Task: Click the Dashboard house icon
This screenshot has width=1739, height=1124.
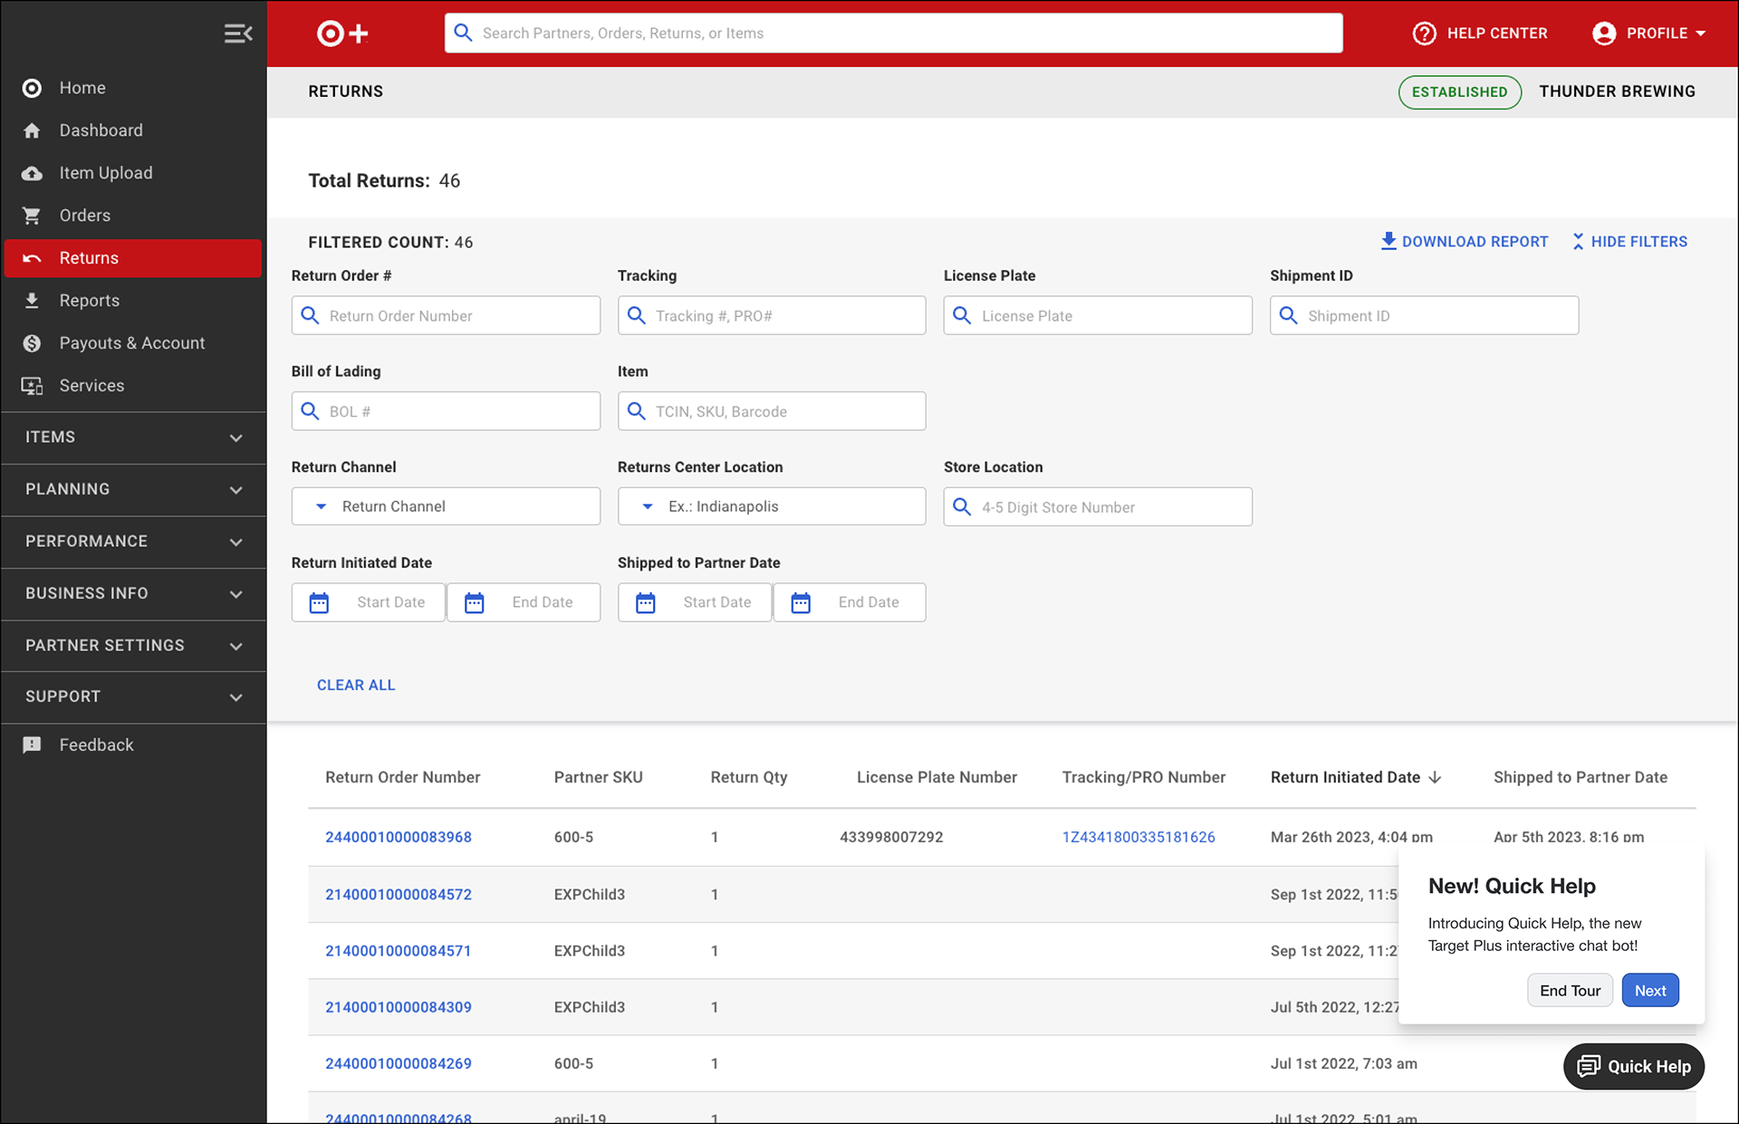Action: click(x=32, y=130)
